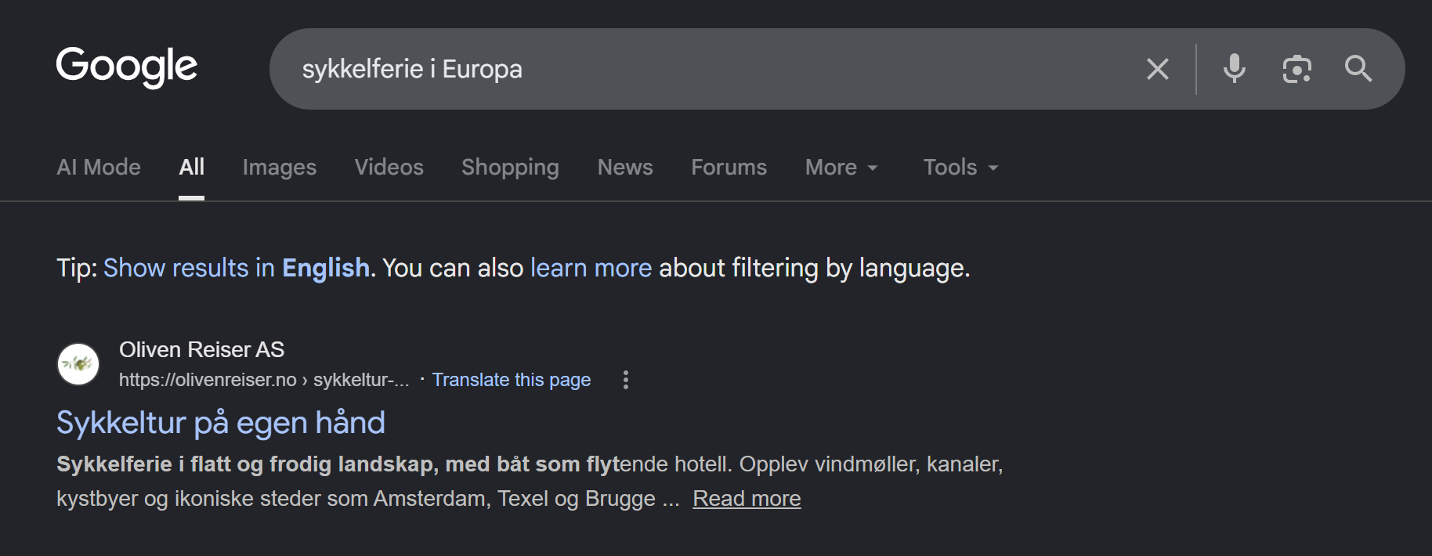This screenshot has height=556, width=1432.
Task: Click the Google logo
Action: [x=127, y=67]
